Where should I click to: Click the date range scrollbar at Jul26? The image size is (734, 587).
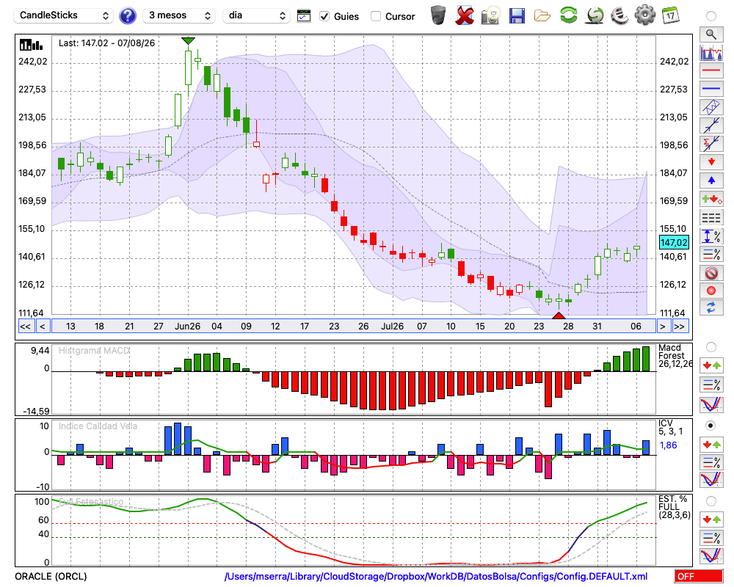point(392,327)
